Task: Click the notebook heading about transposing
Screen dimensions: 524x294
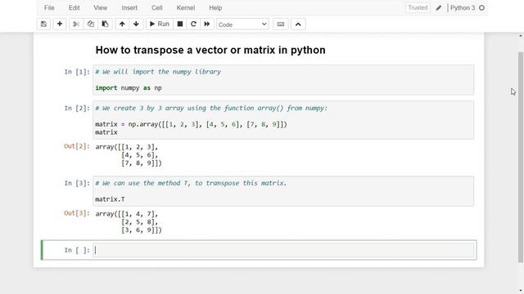Action: 210,50
